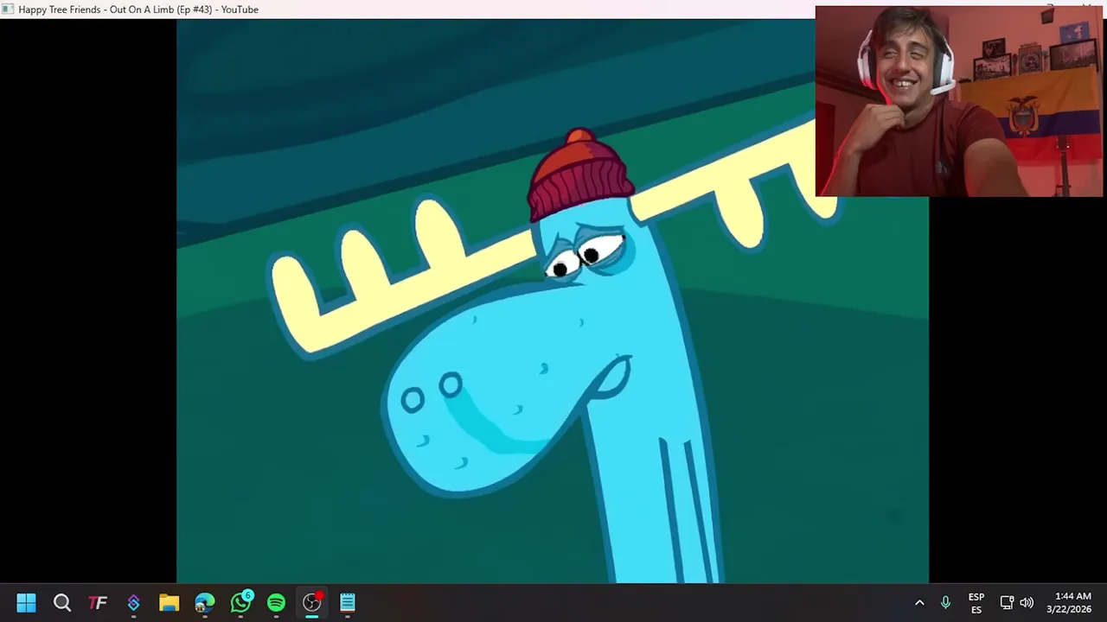1107x622 pixels.
Task: Open network connection status icon
Action: coord(1007,602)
